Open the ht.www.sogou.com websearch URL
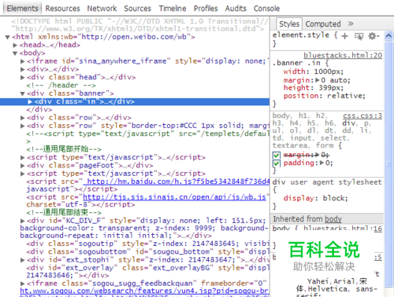 click(144, 291)
